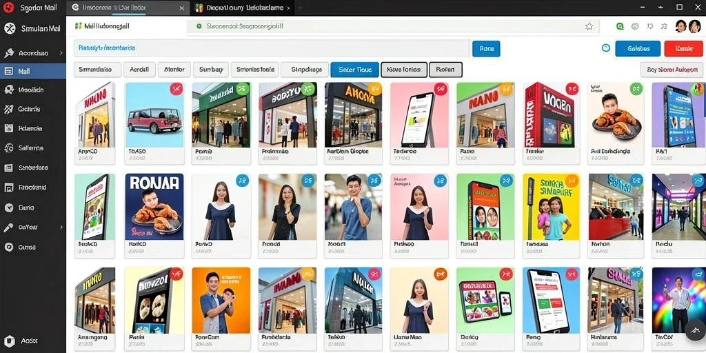Switch to the second browser tab with the colorful favicon
The image size is (706, 353).
[x=243, y=8]
